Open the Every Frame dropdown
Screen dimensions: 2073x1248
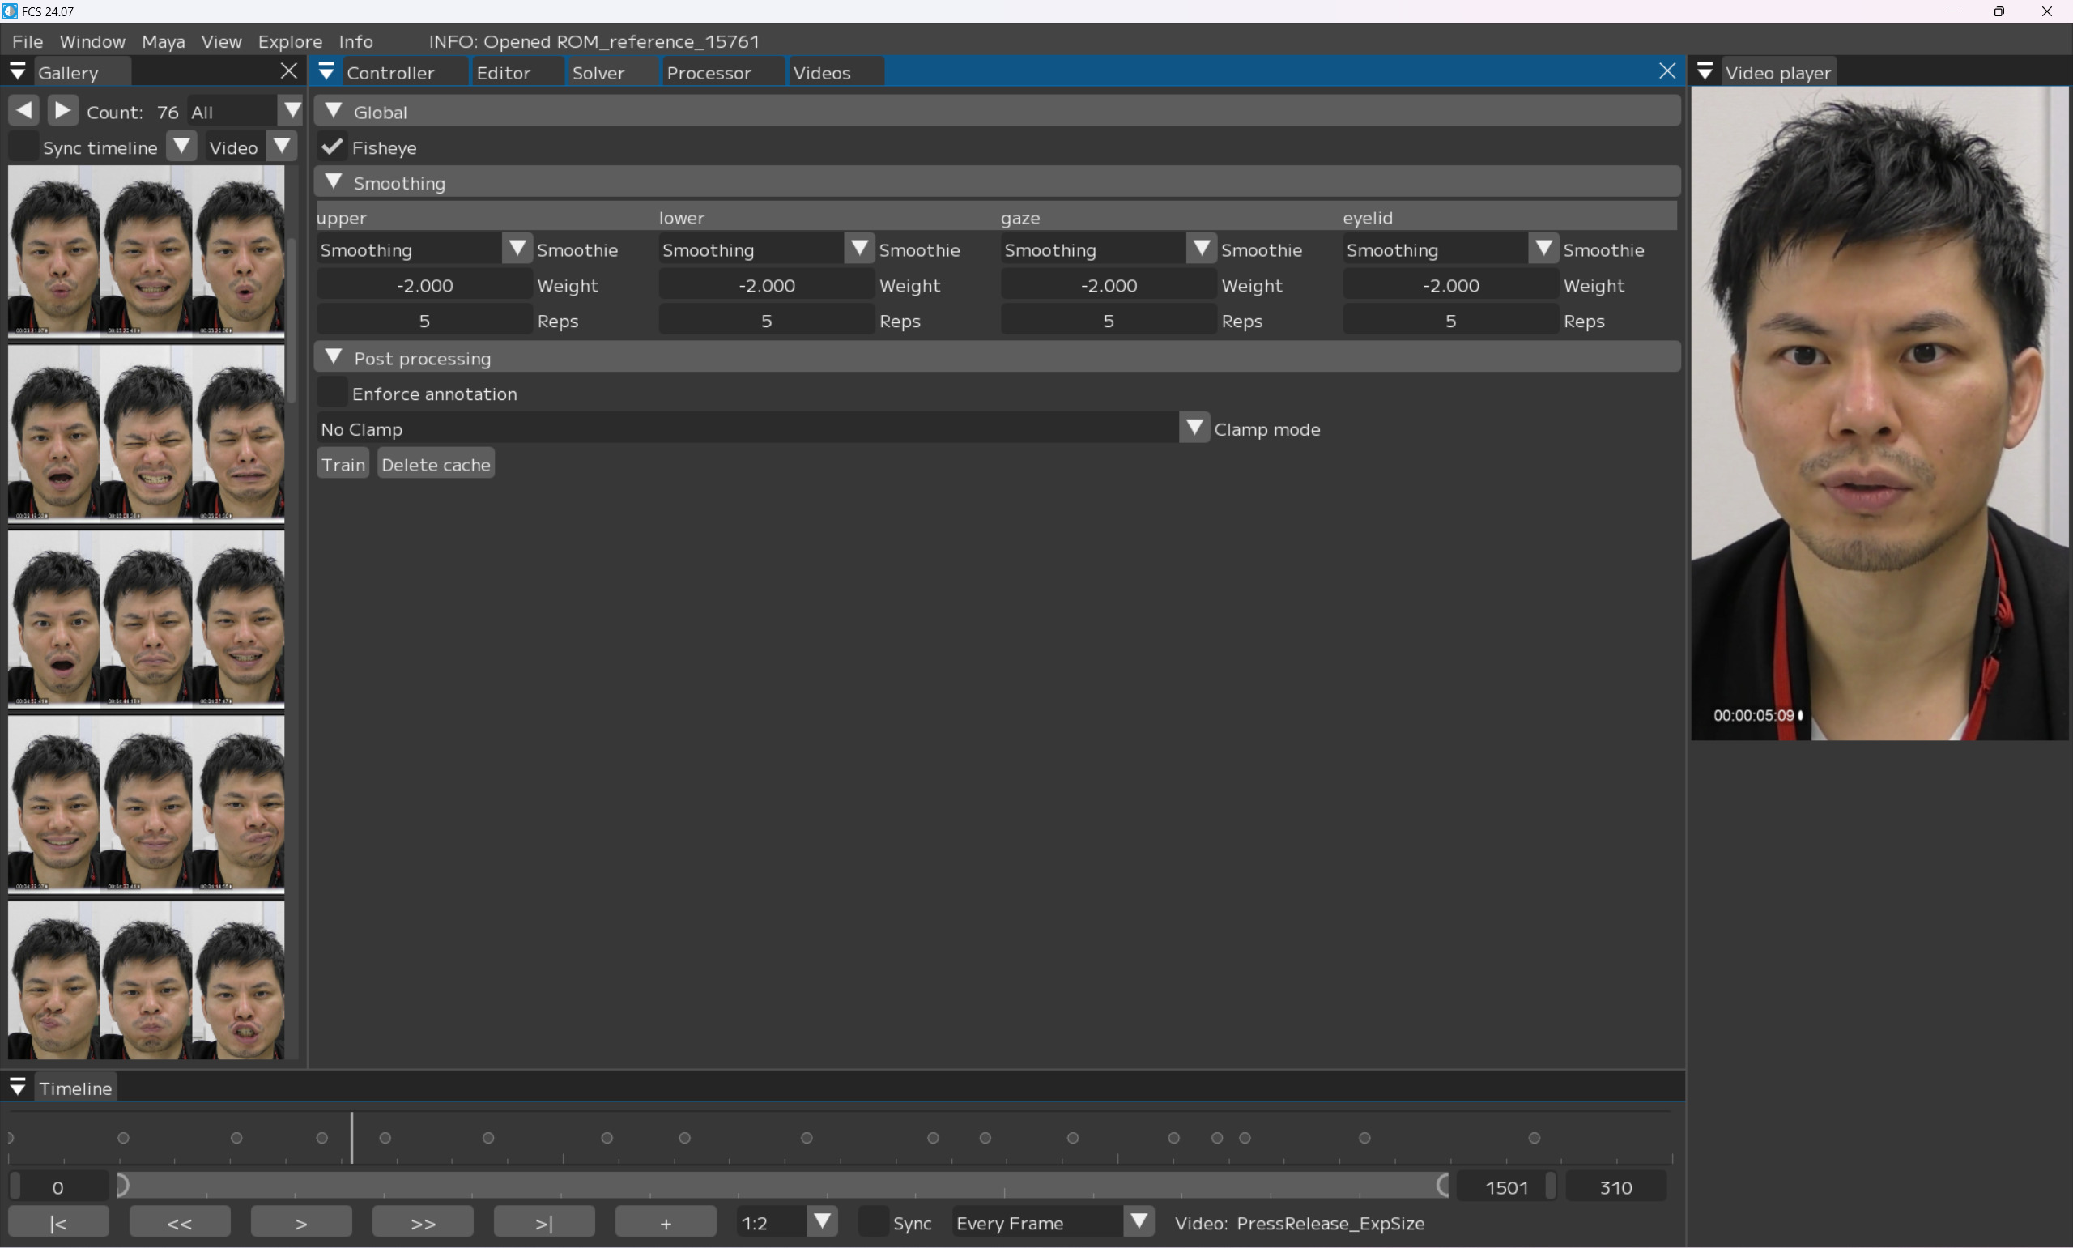point(1139,1222)
